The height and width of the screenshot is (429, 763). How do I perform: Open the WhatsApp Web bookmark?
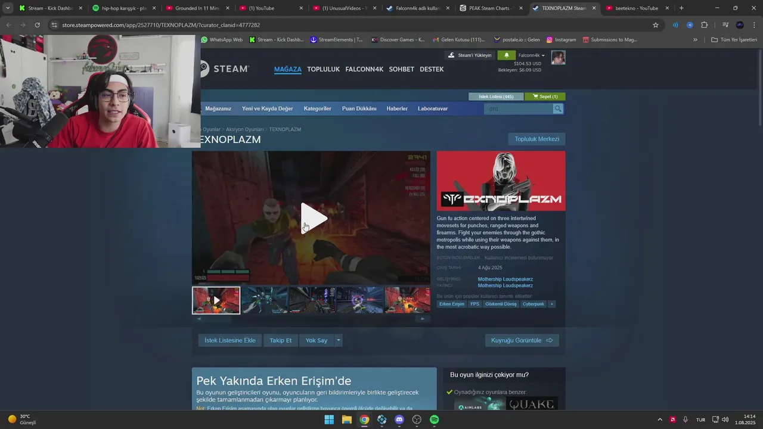tap(222, 40)
